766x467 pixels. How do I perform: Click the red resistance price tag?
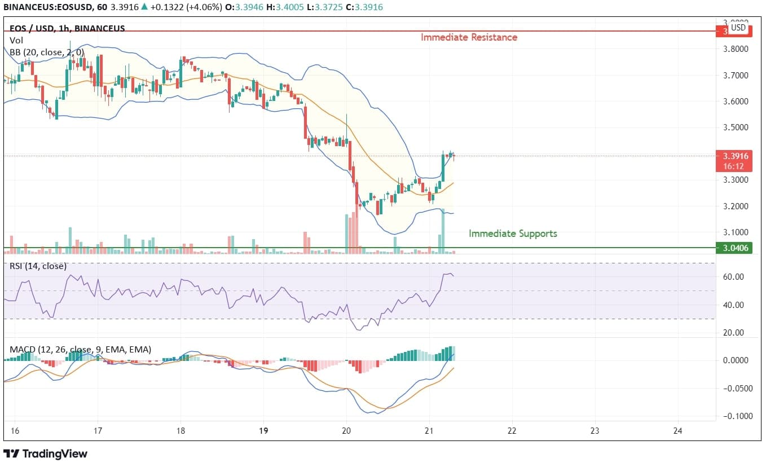[721, 32]
